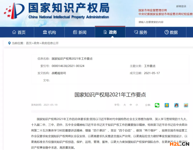Click the location pin icon in breadcrumb

point(9,43)
